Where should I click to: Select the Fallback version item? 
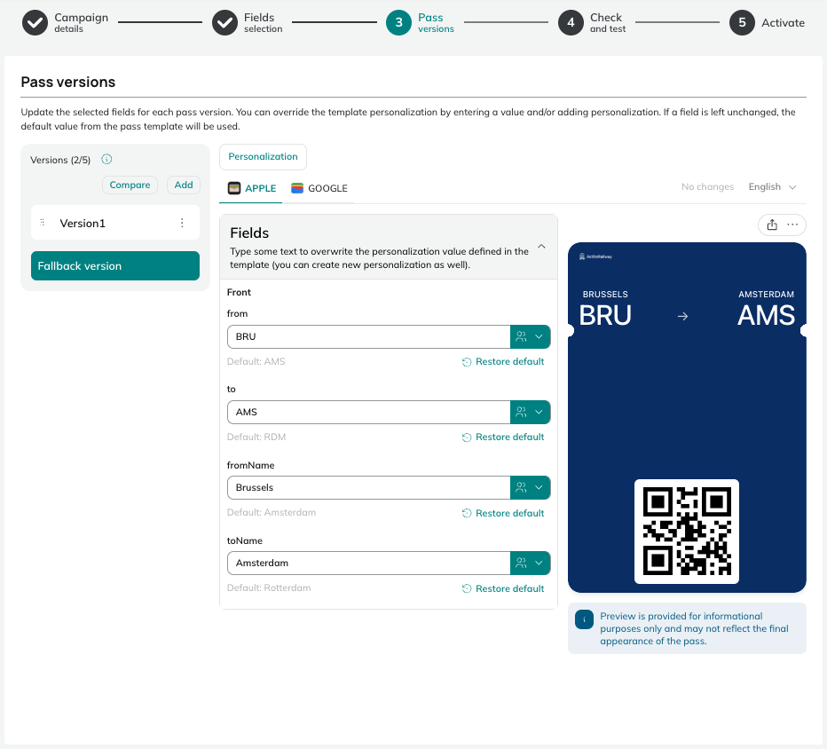115,266
